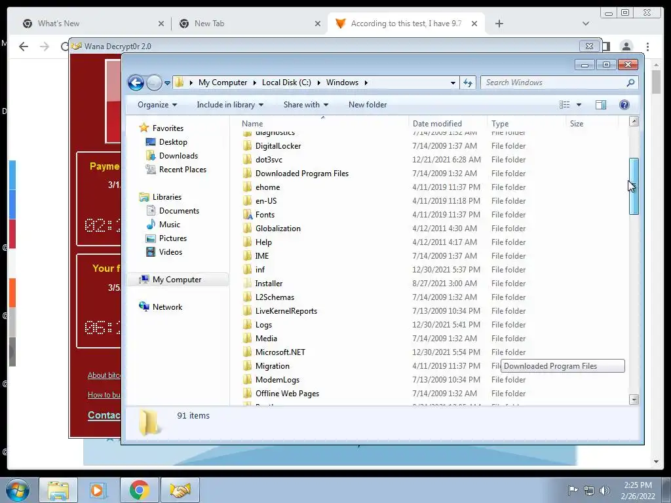Select the dot3svc folder
Viewport: 671px width, 503px height.
[269, 160]
